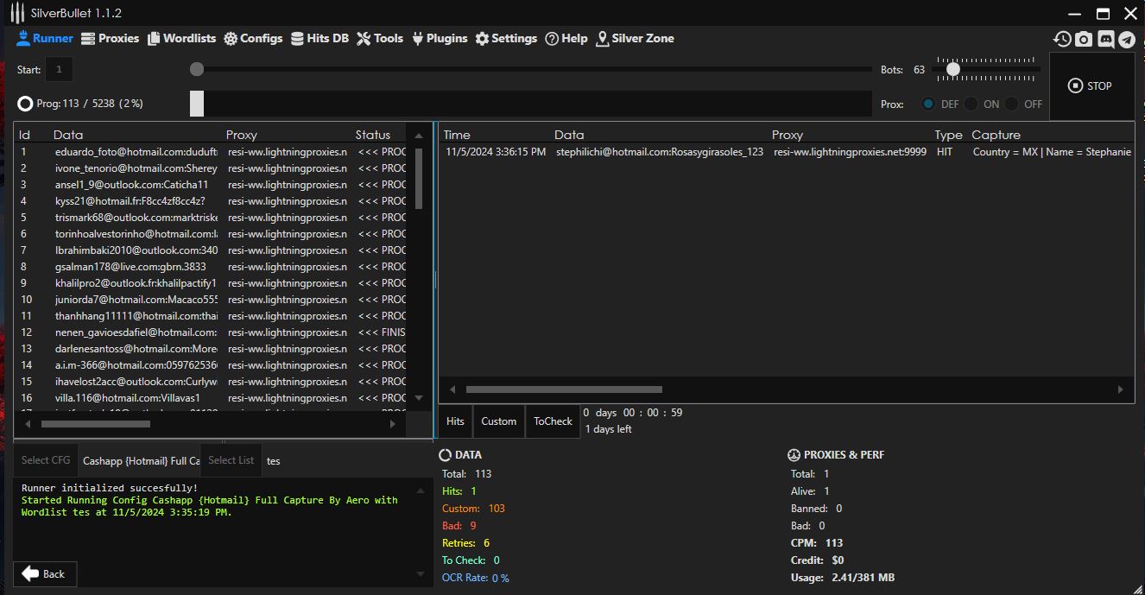Screen dimensions: 1145x595
Task: Open the Proxies section
Action: [x=110, y=38]
